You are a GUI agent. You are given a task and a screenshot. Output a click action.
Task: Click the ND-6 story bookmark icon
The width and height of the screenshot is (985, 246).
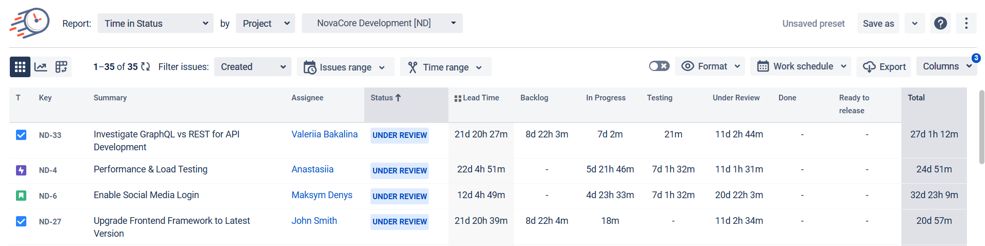21,196
